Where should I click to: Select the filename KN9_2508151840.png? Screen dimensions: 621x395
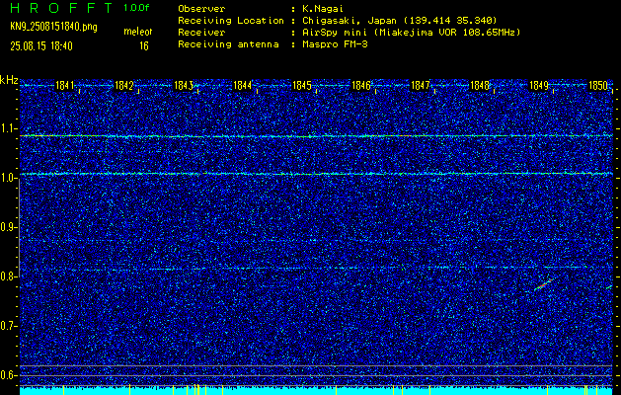point(53,27)
